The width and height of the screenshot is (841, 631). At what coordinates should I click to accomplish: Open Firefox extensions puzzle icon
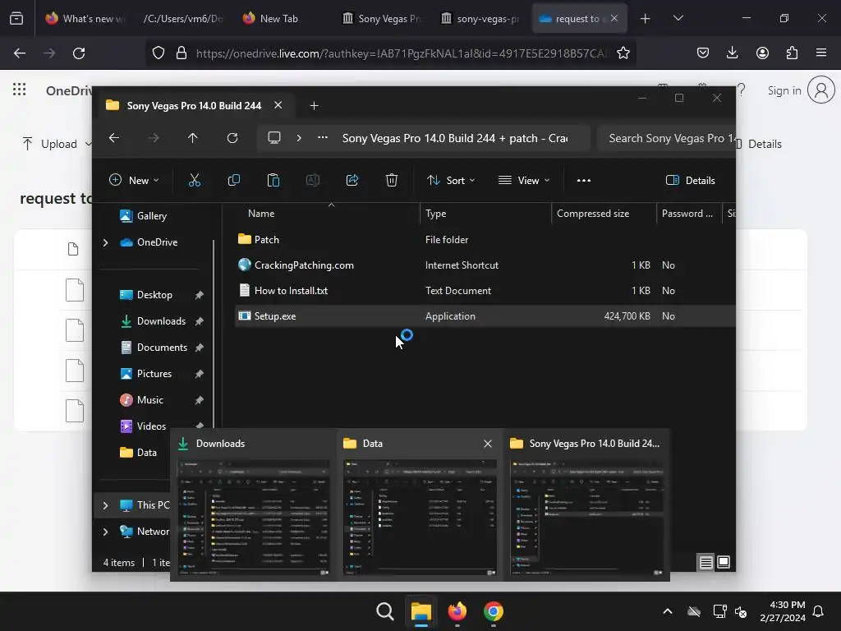pos(792,53)
